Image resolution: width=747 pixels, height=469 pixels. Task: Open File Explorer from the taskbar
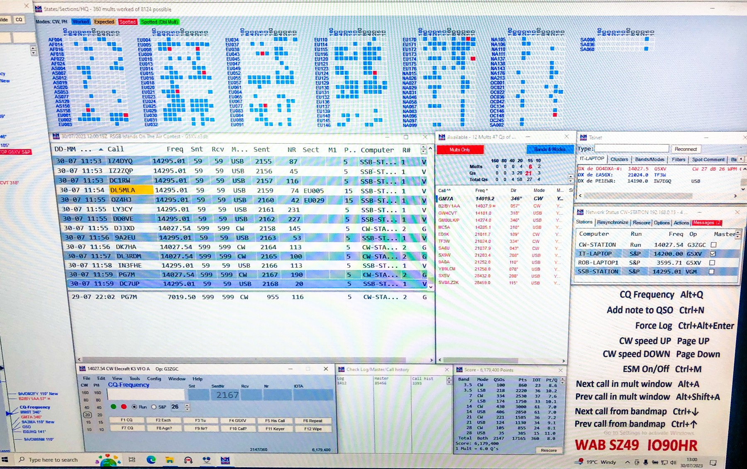click(x=169, y=459)
